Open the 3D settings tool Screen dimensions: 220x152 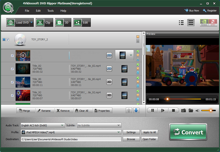(63, 23)
